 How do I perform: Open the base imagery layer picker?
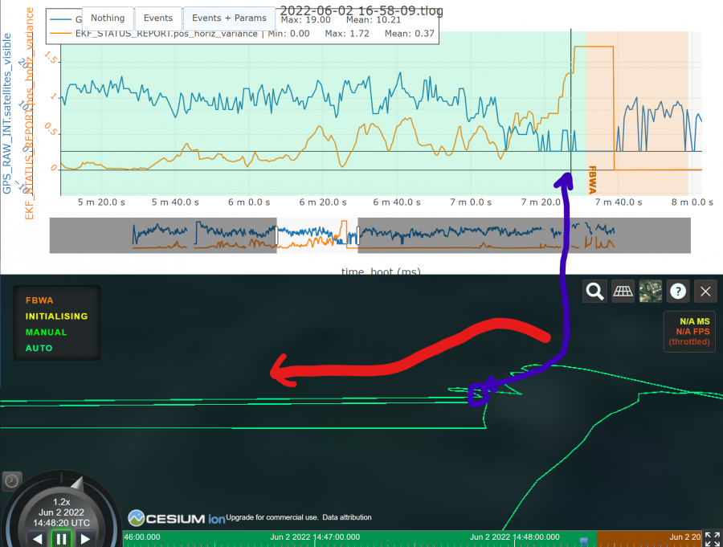pyautogui.click(x=650, y=291)
